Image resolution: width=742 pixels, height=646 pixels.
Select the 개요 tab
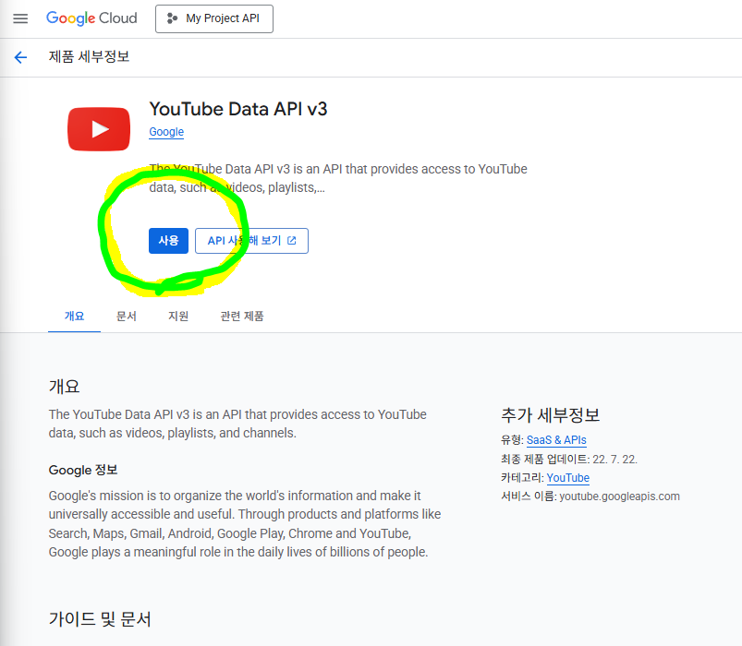pos(74,317)
